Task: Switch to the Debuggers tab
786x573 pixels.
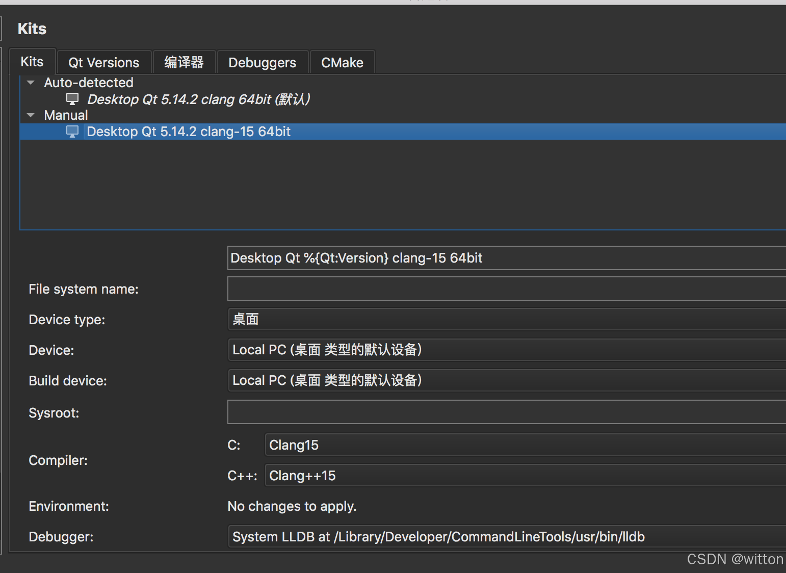Action: pos(262,63)
